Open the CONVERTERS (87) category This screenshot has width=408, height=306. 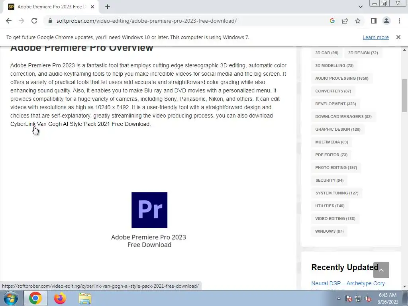tap(333, 91)
